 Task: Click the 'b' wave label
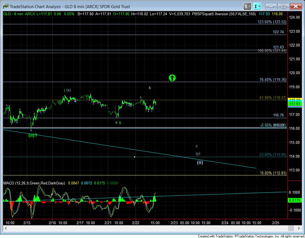(150, 88)
